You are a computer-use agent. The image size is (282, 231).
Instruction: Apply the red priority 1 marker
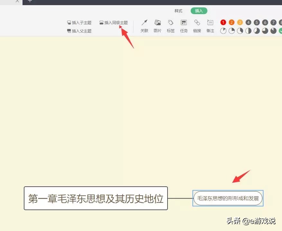[x=223, y=22]
